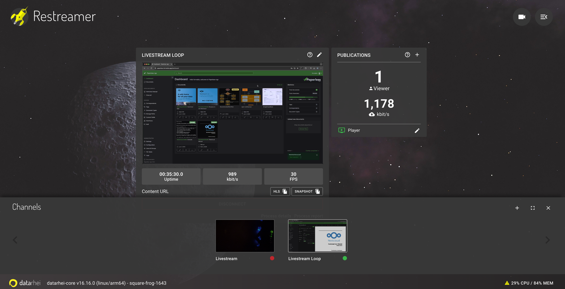Add a new channel in Channels panel
565x289 pixels.
click(x=517, y=208)
